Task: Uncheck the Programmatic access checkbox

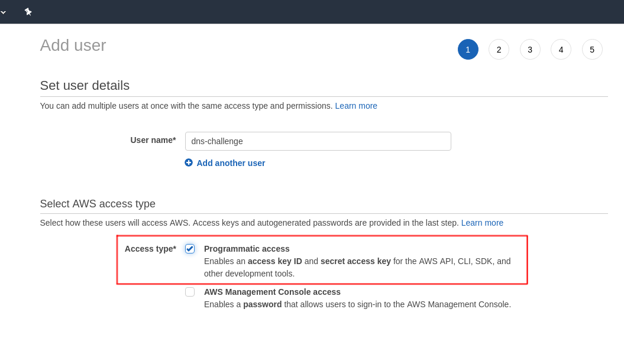Action: (190, 249)
